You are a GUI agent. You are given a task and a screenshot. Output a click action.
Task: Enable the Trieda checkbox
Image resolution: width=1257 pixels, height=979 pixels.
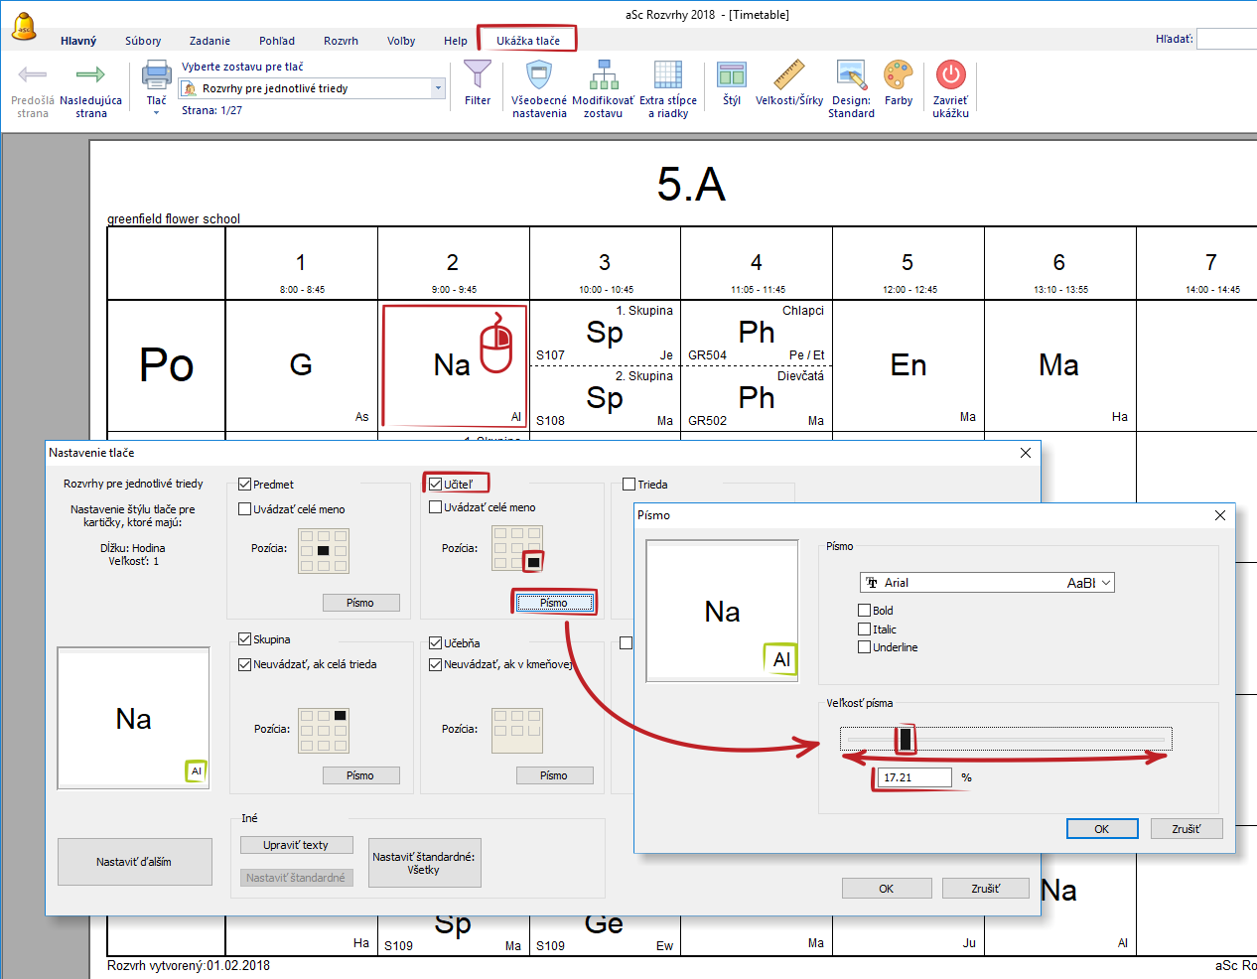pyautogui.click(x=628, y=485)
